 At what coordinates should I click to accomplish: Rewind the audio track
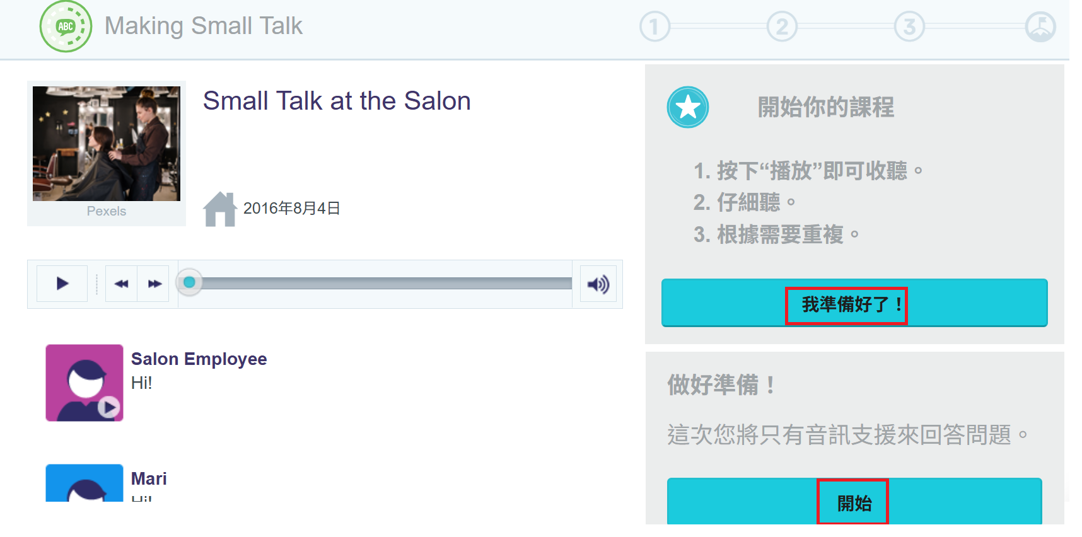(x=121, y=284)
